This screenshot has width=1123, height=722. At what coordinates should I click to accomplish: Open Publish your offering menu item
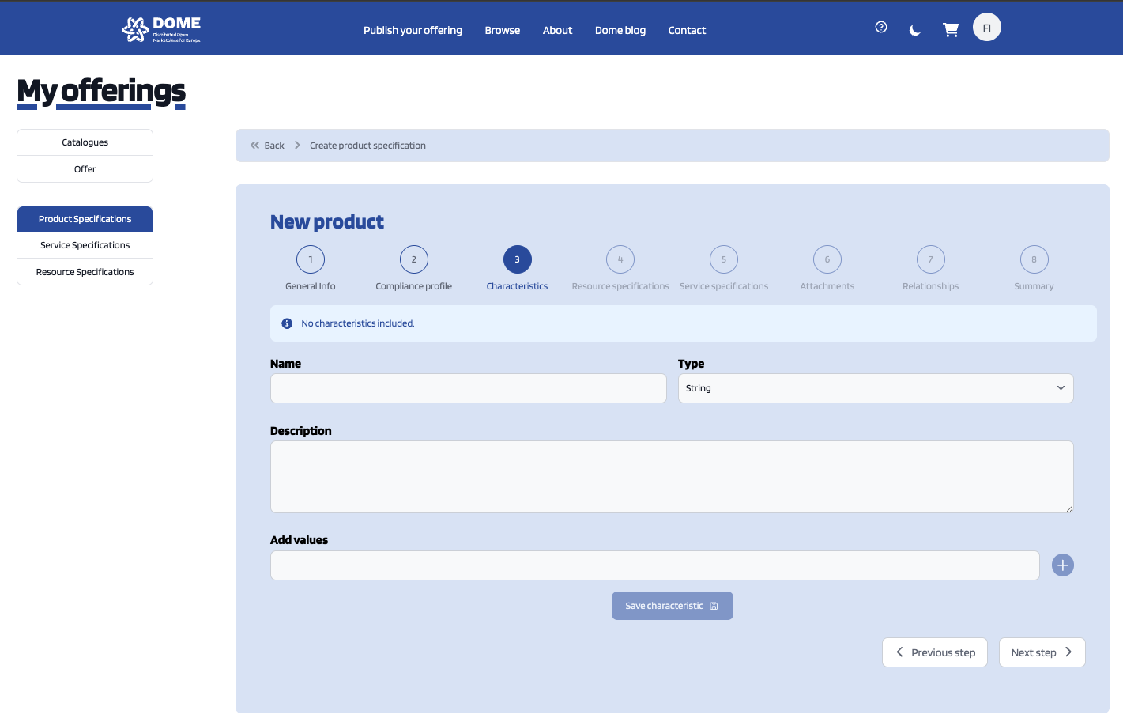[413, 30]
